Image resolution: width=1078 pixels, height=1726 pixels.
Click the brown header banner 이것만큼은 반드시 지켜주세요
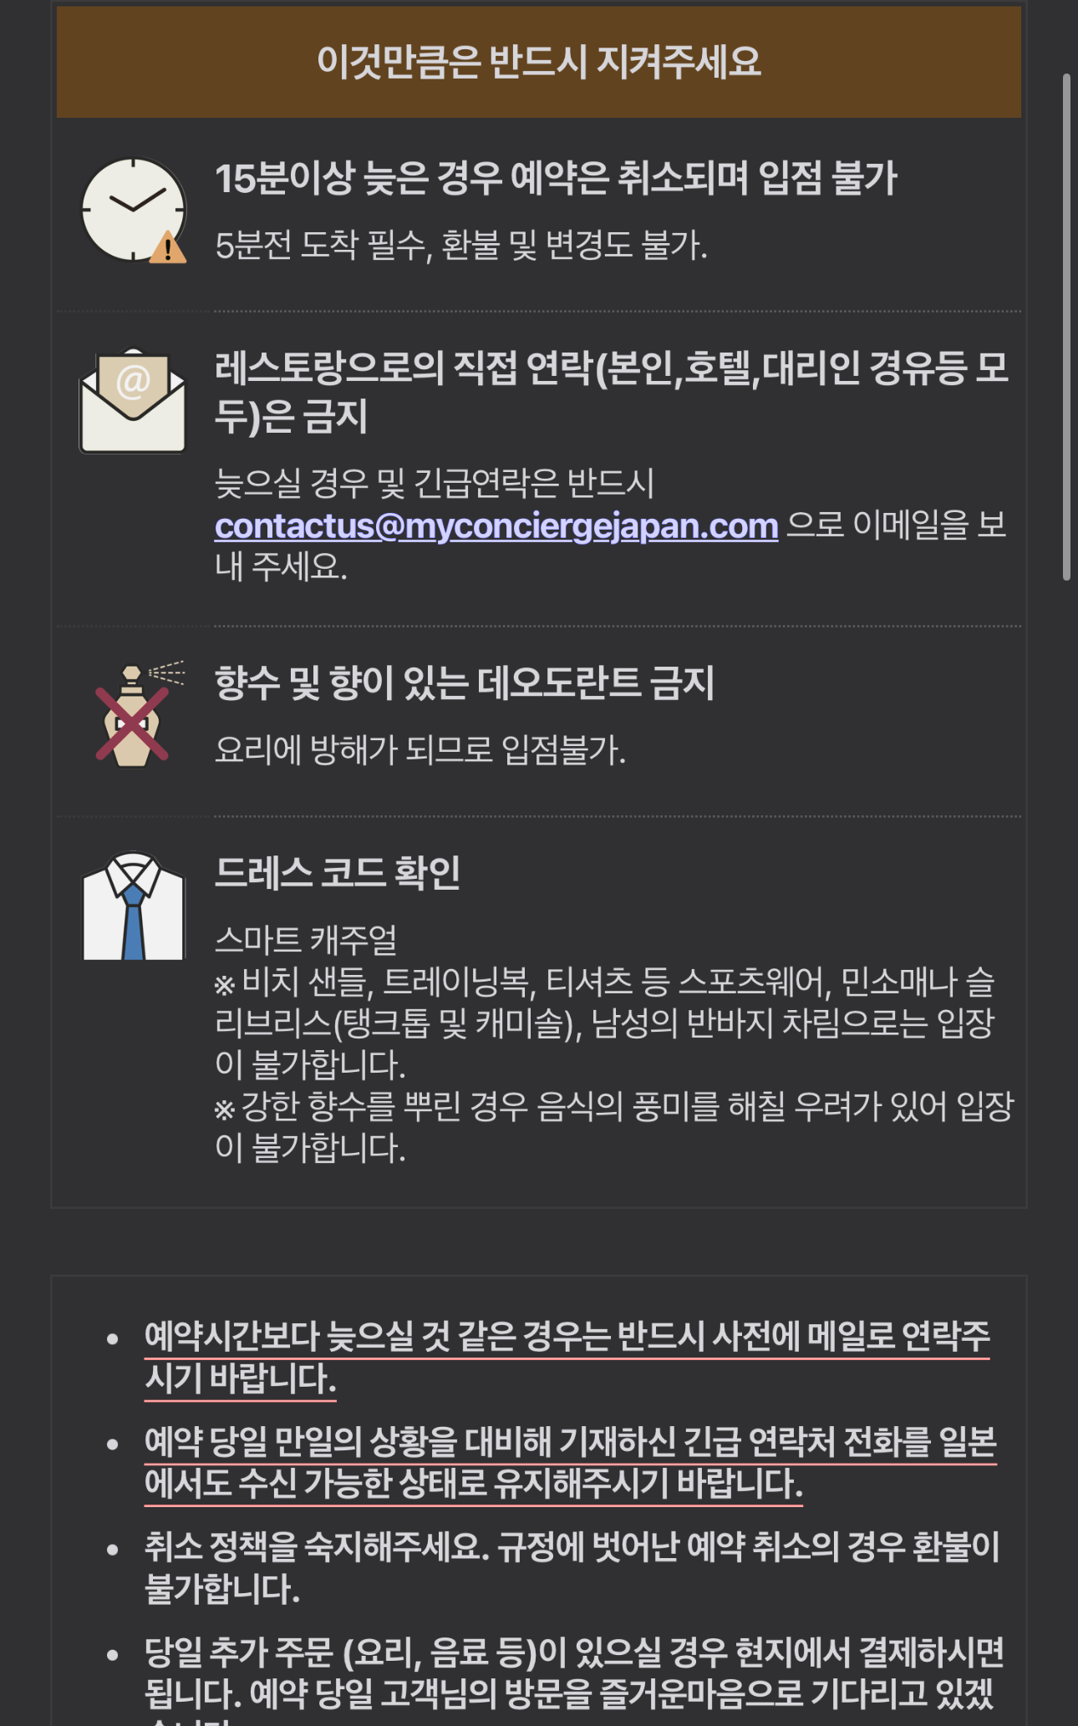coord(539,62)
